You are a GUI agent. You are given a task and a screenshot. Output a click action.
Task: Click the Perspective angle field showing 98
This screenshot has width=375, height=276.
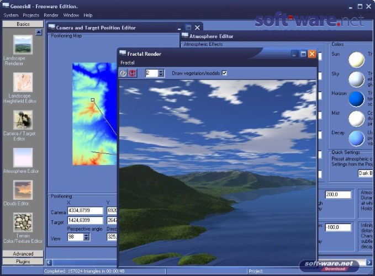pyautogui.click(x=76, y=237)
